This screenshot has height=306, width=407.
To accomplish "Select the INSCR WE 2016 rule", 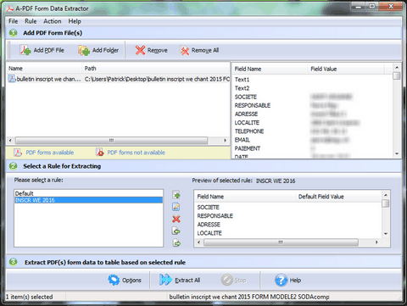I will point(88,200).
